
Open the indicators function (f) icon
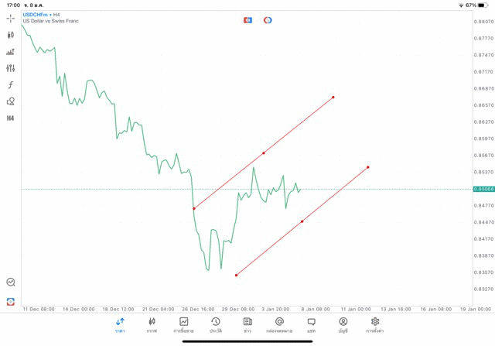[11, 84]
